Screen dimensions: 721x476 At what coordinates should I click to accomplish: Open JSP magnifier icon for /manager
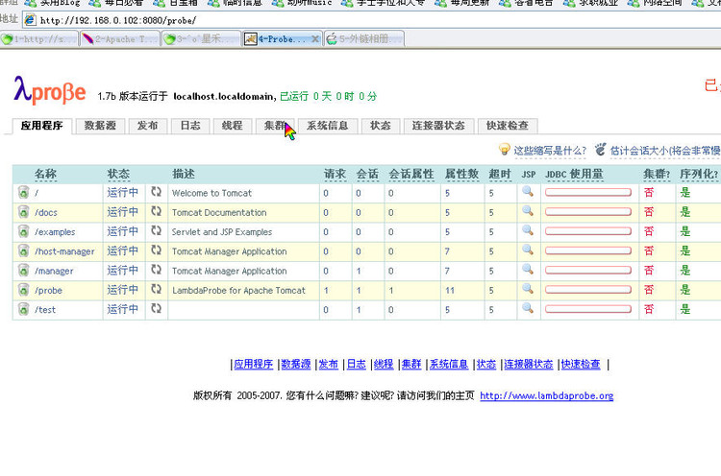pyautogui.click(x=528, y=270)
